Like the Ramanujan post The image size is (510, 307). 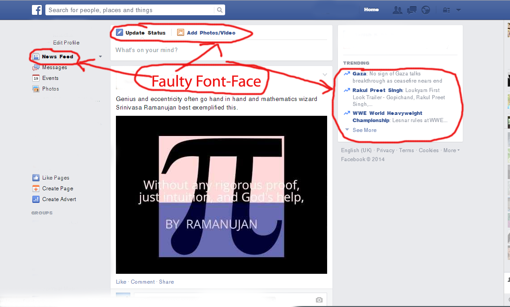pyautogui.click(x=121, y=282)
